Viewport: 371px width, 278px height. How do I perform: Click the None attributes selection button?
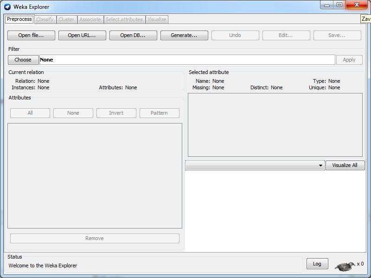click(x=73, y=113)
